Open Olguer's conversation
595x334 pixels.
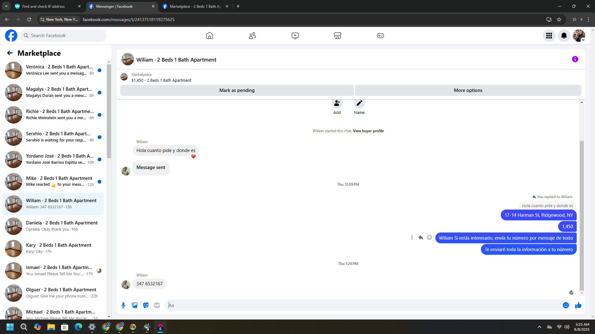(53, 293)
